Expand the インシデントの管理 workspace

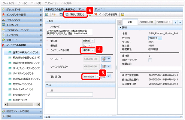(22, 15)
